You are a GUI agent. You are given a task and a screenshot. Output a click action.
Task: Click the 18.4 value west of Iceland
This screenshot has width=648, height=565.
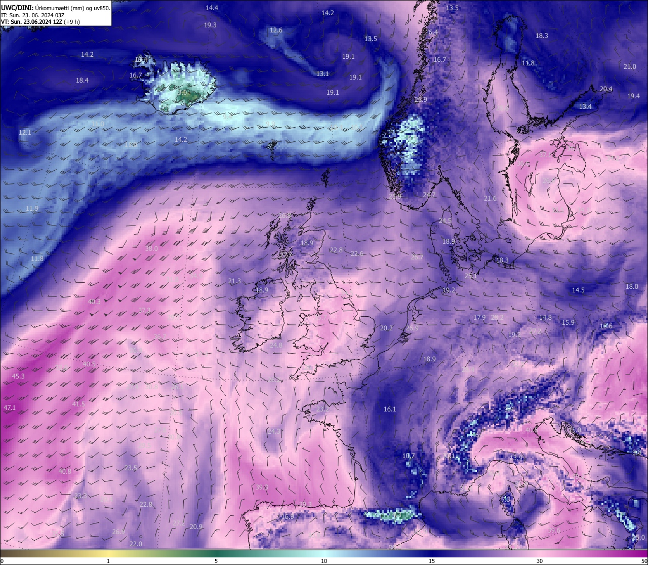(x=82, y=80)
